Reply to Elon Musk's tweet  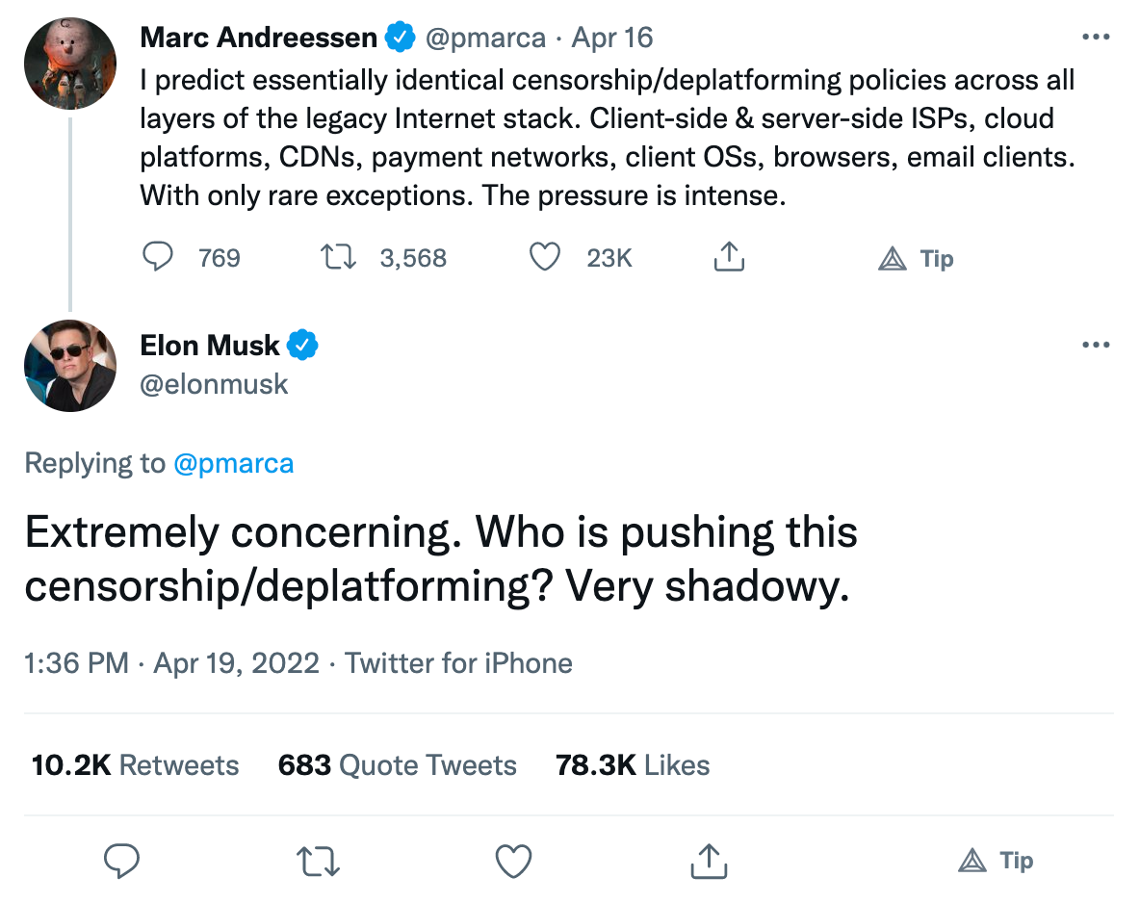(x=122, y=861)
